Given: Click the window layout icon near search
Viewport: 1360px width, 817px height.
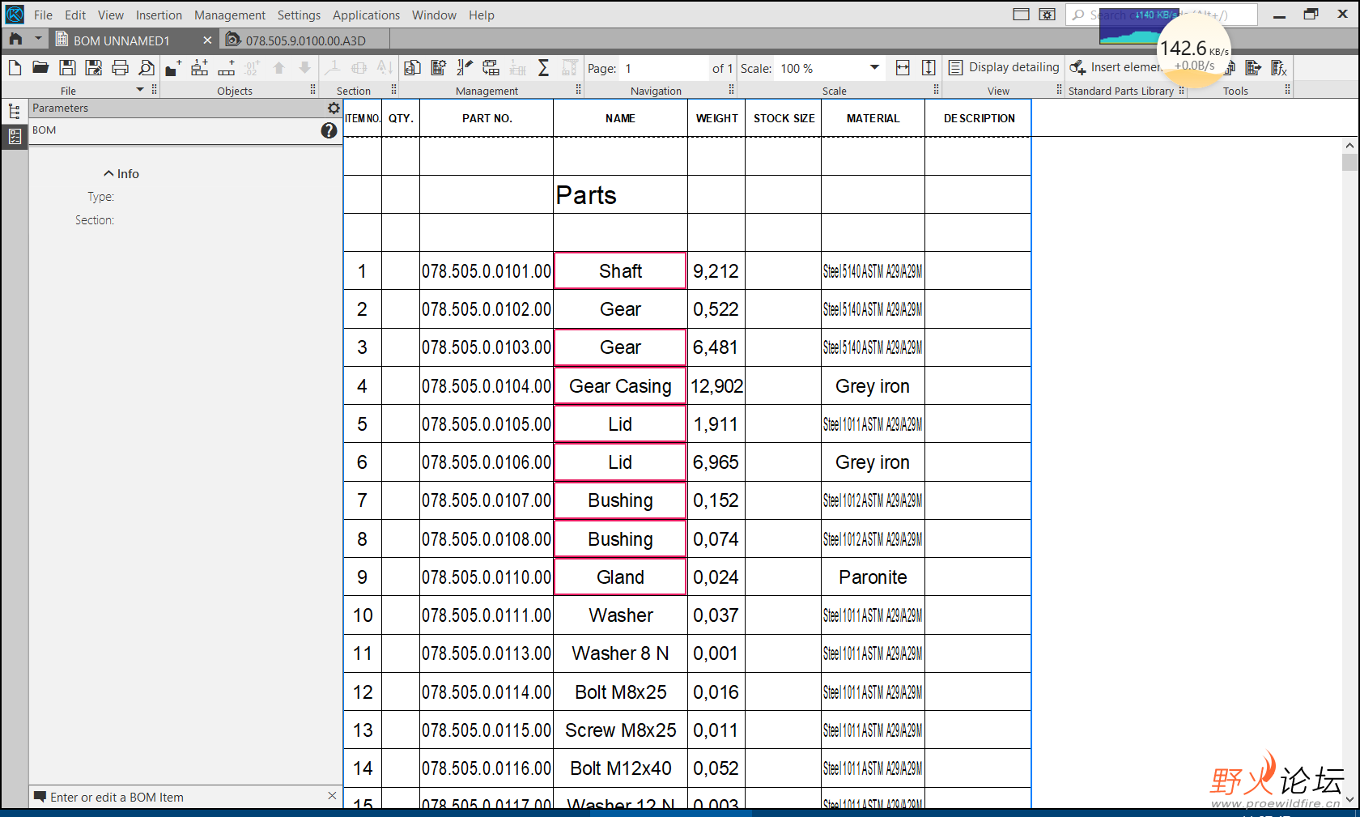Looking at the screenshot, I should (x=1022, y=15).
